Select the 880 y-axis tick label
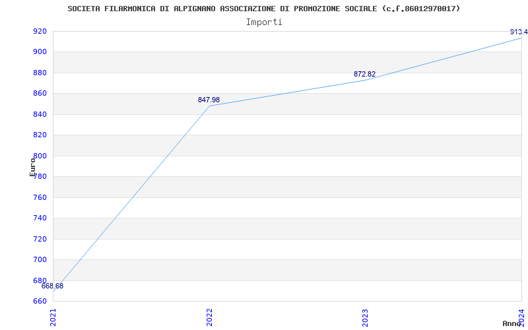The width and height of the screenshot is (528, 330). [x=40, y=73]
